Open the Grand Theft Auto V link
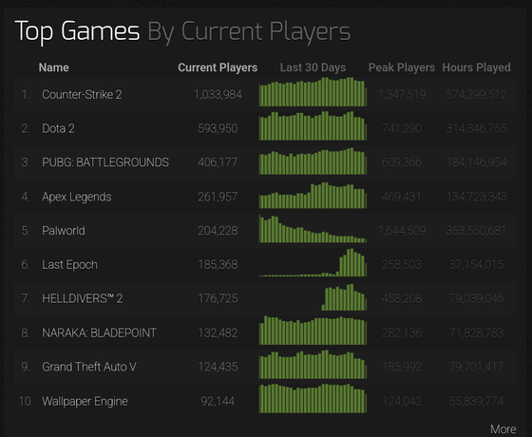This screenshot has width=532, height=437. coord(89,367)
